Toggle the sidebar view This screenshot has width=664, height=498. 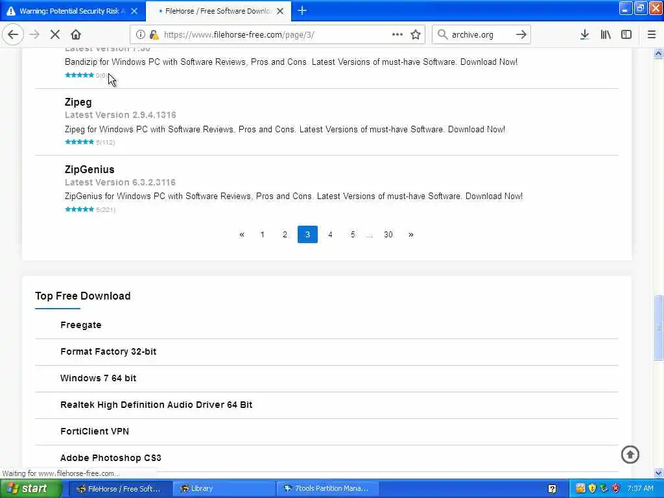pos(626,34)
